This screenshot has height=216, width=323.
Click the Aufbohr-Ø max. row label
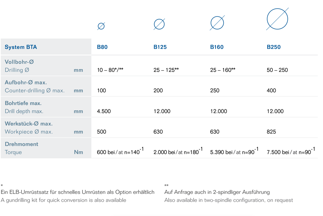tap(46, 87)
